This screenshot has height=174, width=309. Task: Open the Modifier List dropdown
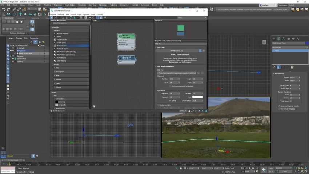pos(290,47)
